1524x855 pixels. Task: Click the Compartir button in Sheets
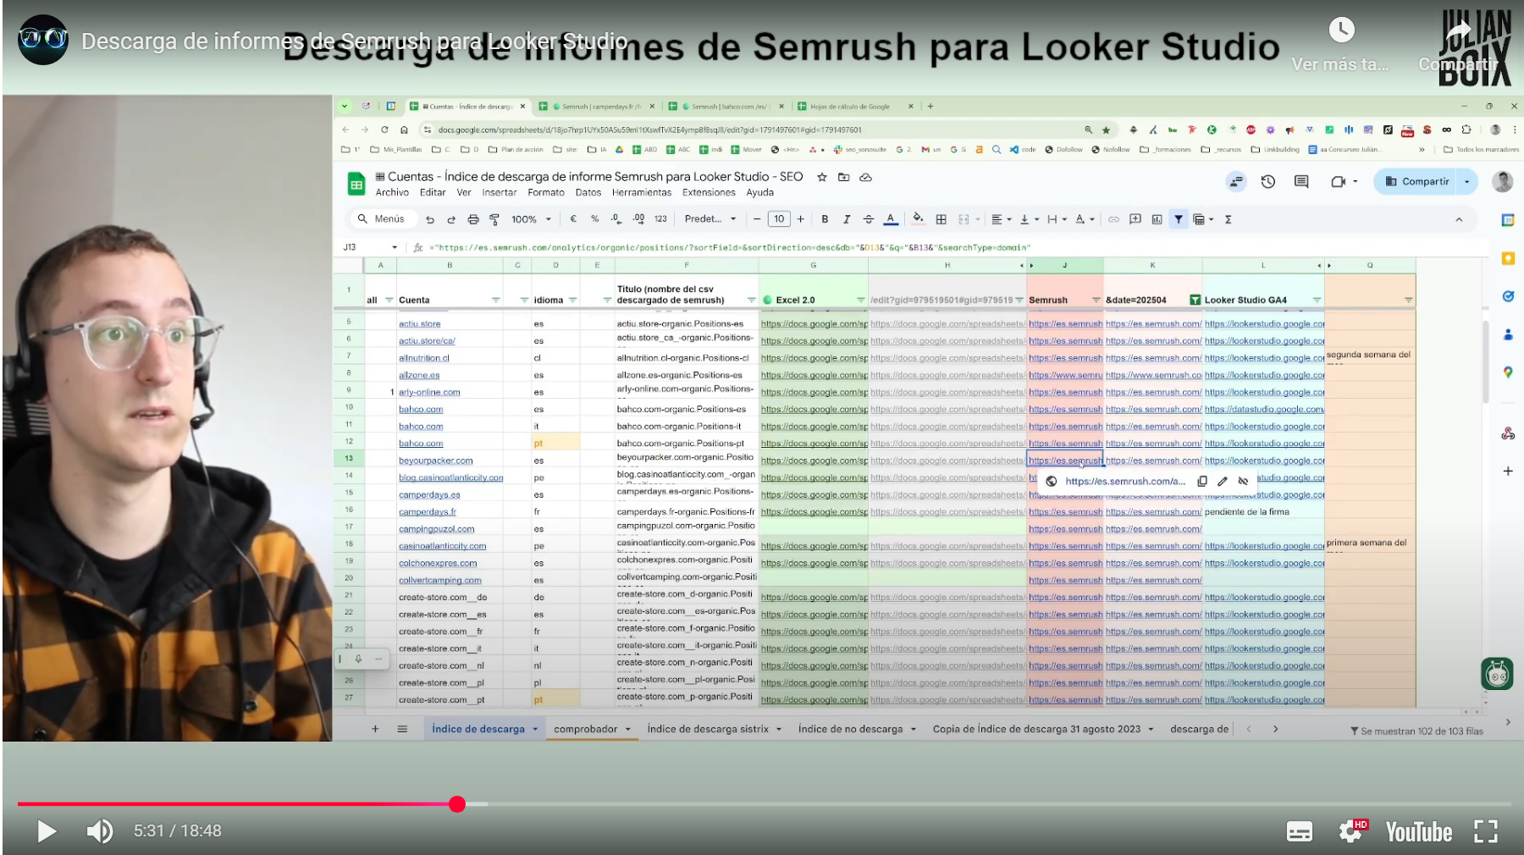pos(1416,181)
